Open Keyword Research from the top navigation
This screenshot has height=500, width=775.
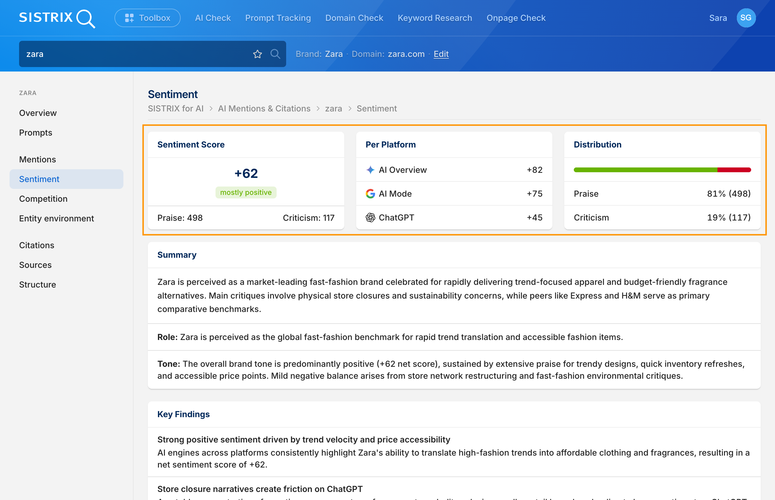435,18
